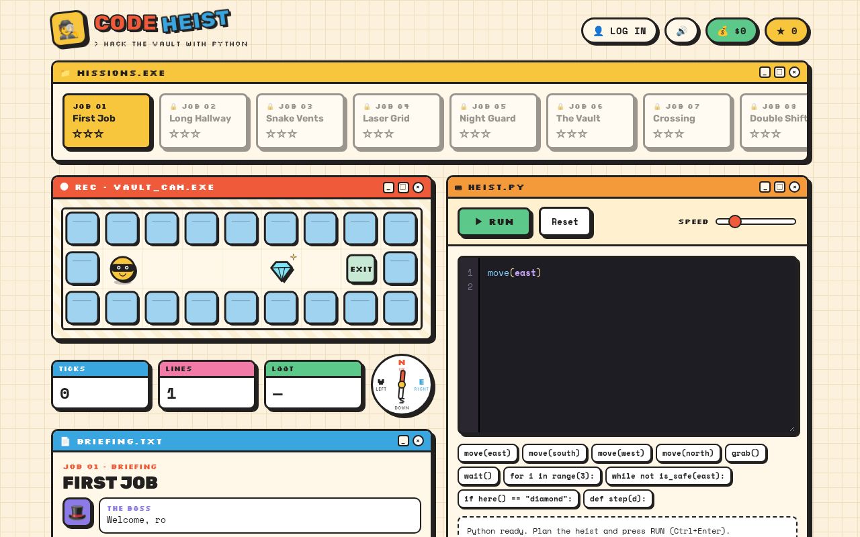860x537 pixels.
Task: Insert the while not is_safe(east) snippet
Action: pos(669,476)
